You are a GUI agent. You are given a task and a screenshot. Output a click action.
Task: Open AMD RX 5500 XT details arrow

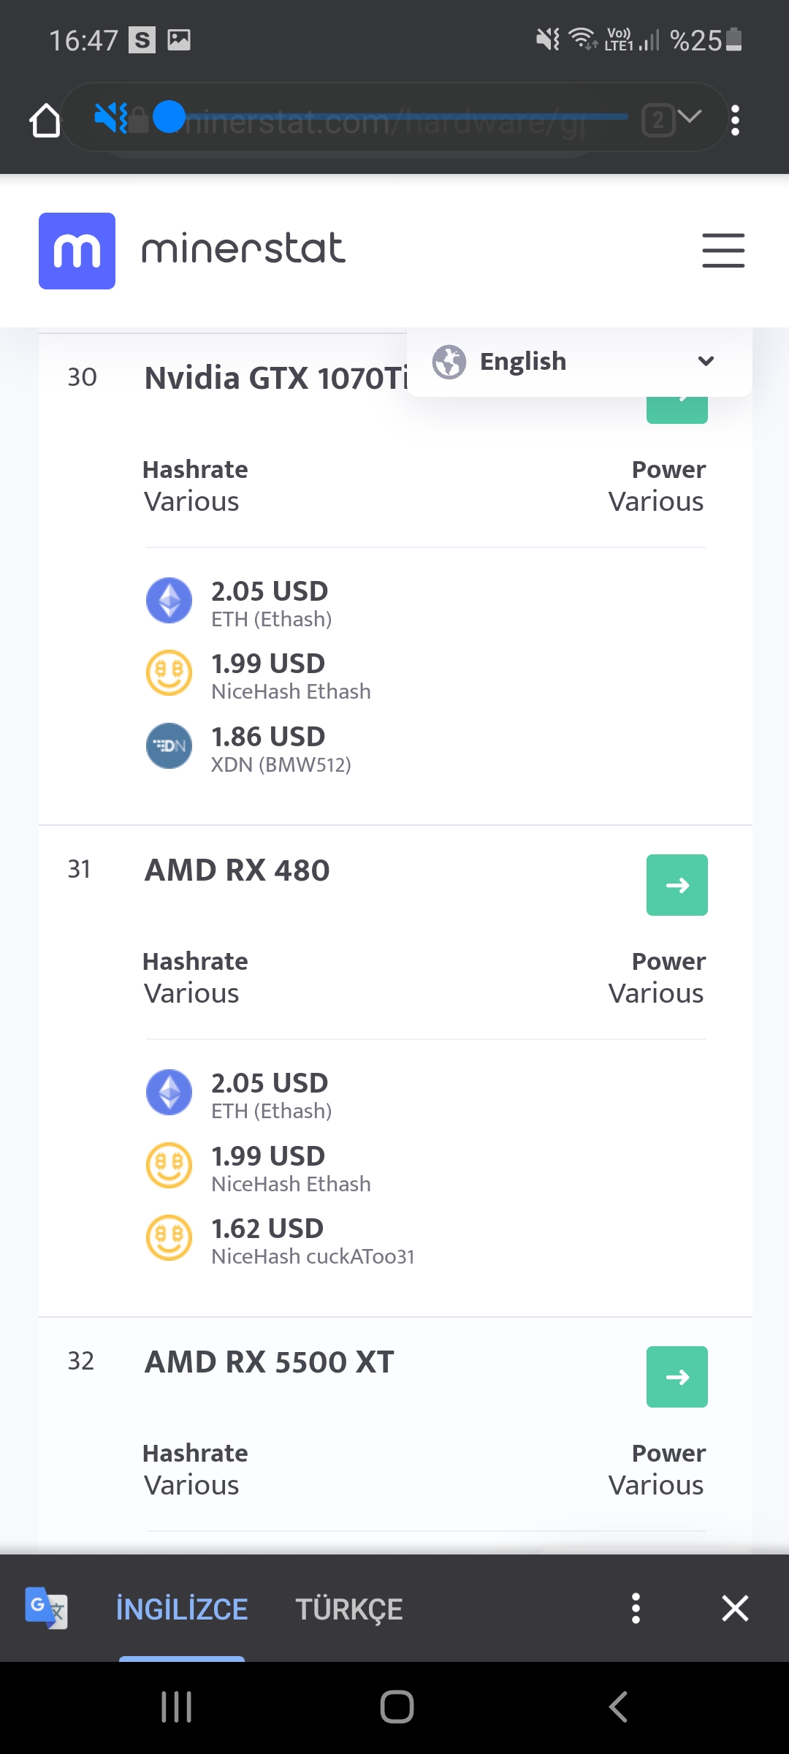pos(676,1377)
